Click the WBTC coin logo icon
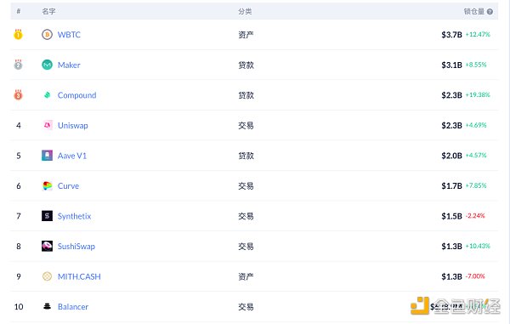 click(x=47, y=34)
